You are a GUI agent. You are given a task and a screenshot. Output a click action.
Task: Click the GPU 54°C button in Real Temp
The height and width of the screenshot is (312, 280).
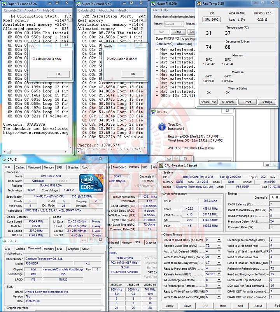211,19
